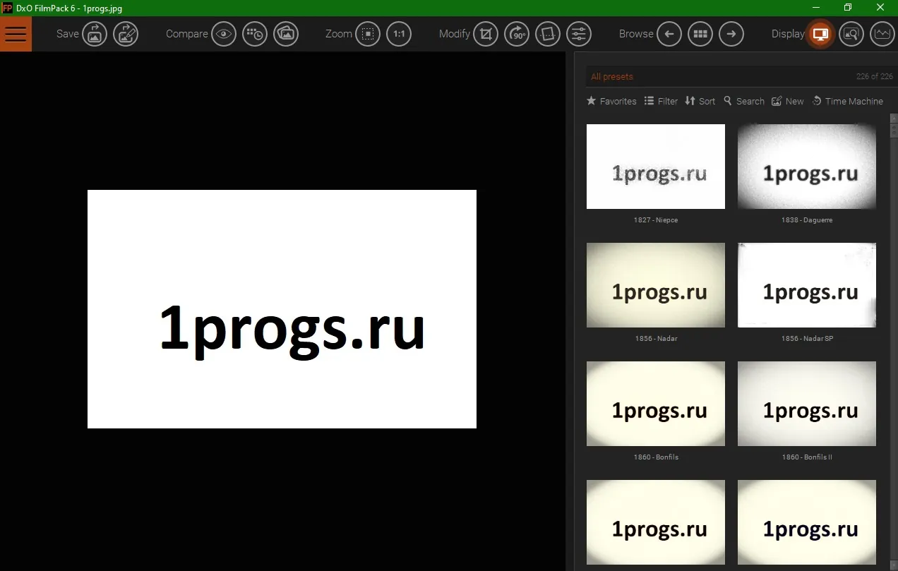Toggle the Display presets panel button
This screenshot has width=898, height=571.
[x=820, y=34]
